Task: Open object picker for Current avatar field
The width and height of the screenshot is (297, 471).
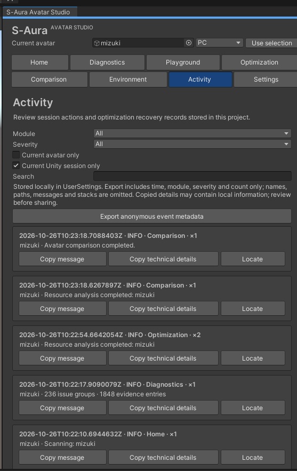Action: (189, 43)
